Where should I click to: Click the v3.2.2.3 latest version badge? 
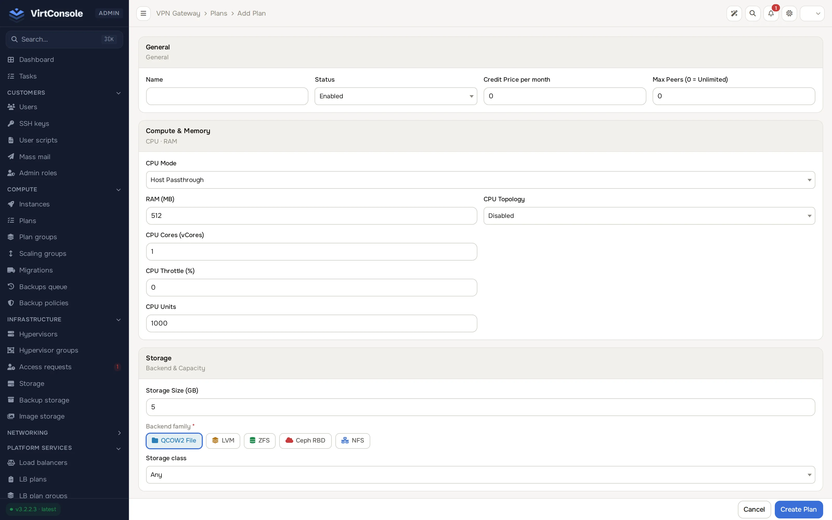coord(33,509)
